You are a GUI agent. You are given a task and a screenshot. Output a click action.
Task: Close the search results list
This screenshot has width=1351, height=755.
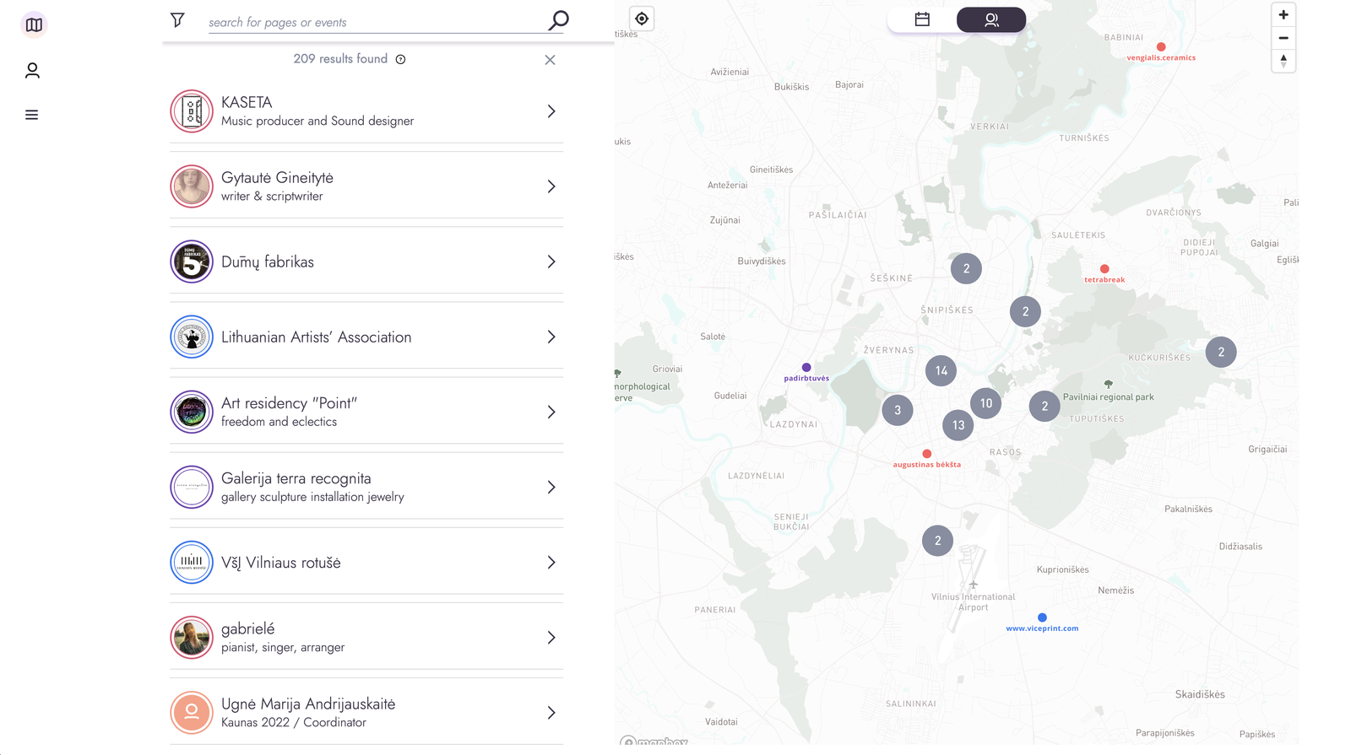tap(550, 60)
